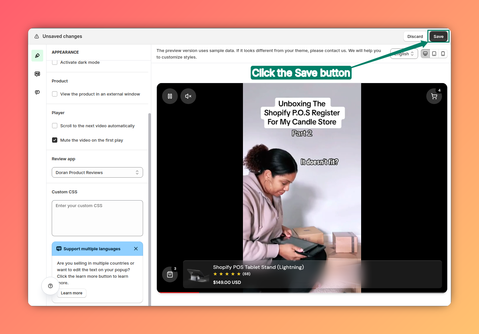The height and width of the screenshot is (334, 479).
Task: Click the Learn more button
Action: 72,293
